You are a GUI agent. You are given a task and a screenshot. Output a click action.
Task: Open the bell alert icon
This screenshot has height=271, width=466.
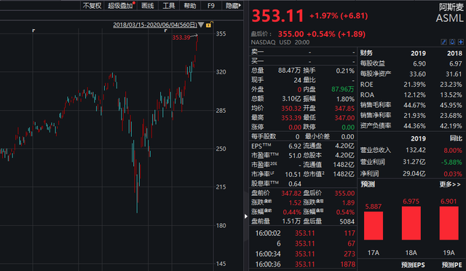tap(452, 42)
